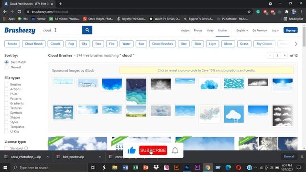This screenshot has width=306, height=172.
Task: Launch Excel from the taskbar
Action: (x=135, y=168)
